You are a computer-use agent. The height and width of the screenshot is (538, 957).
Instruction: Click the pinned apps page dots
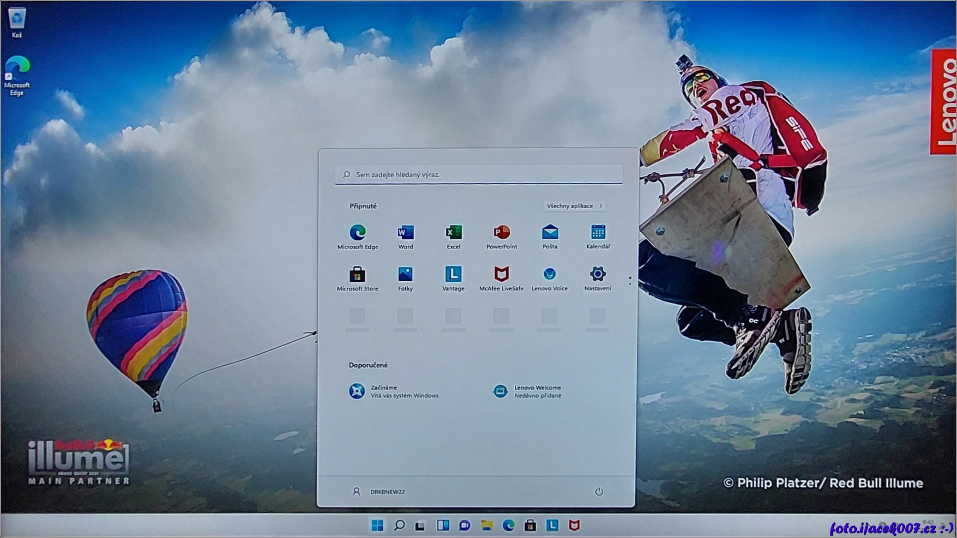tap(630, 280)
